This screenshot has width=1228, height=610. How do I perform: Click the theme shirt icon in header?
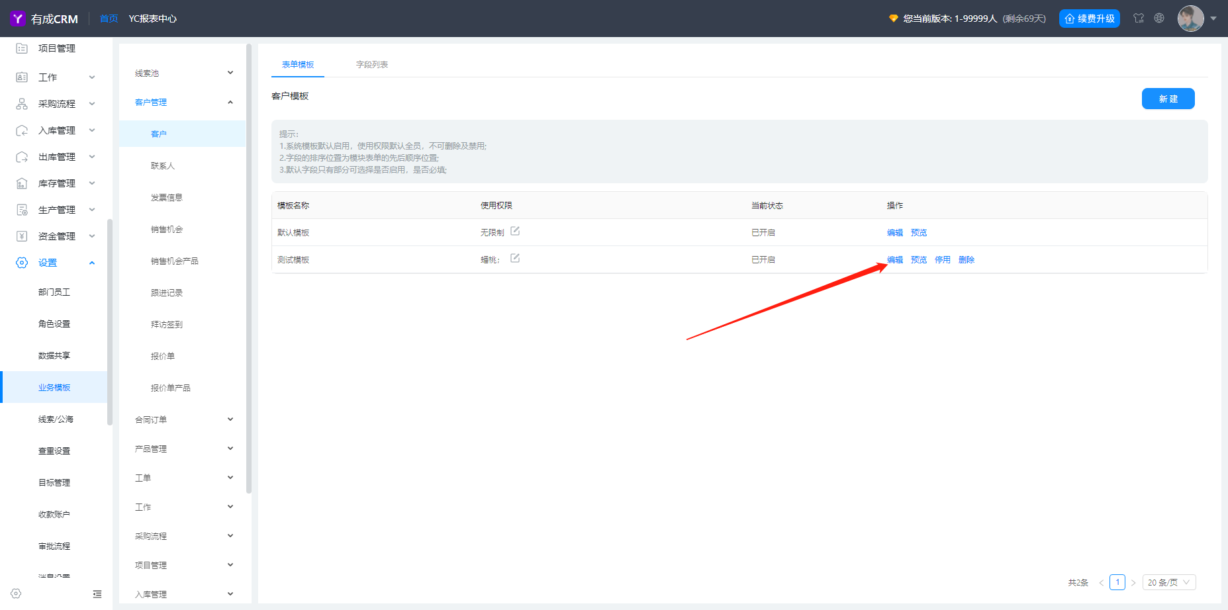(x=1139, y=18)
